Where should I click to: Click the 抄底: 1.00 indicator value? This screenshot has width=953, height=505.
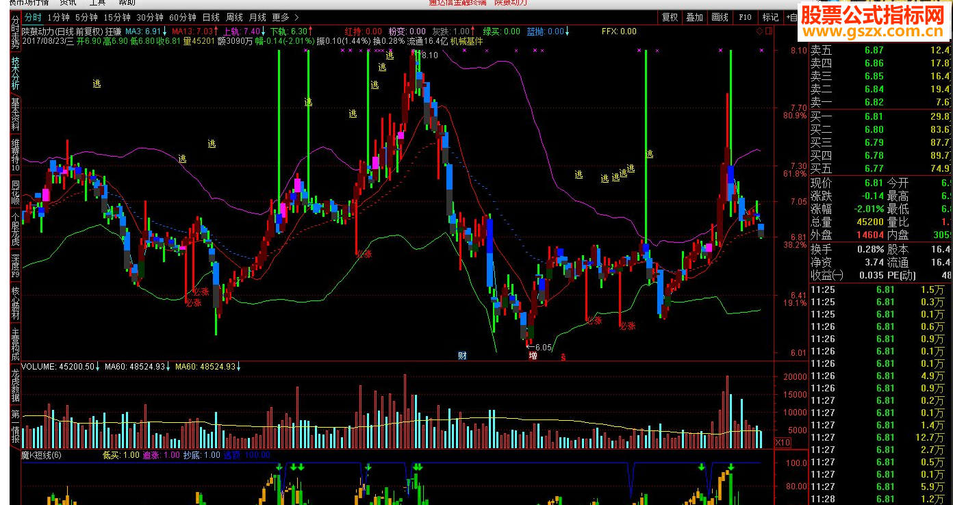(x=202, y=454)
